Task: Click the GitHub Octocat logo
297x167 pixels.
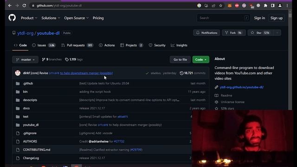Action: point(12,18)
